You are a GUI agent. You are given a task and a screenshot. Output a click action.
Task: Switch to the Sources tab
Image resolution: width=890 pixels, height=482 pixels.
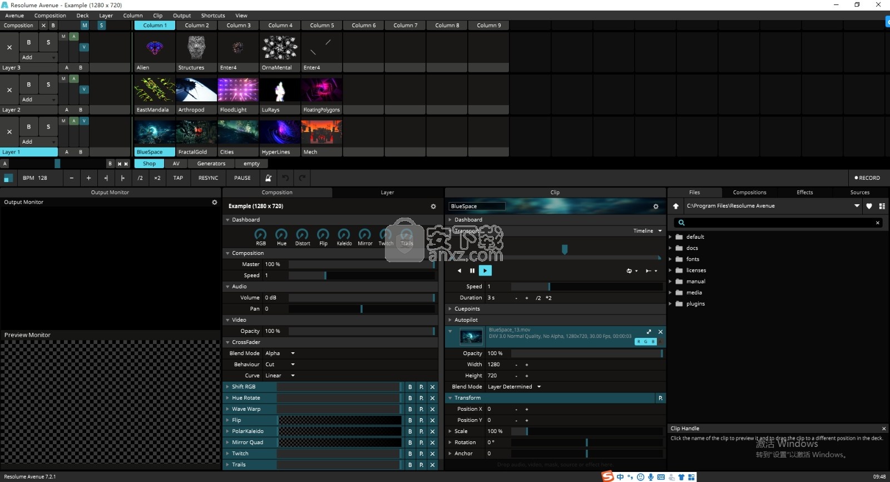(x=859, y=193)
